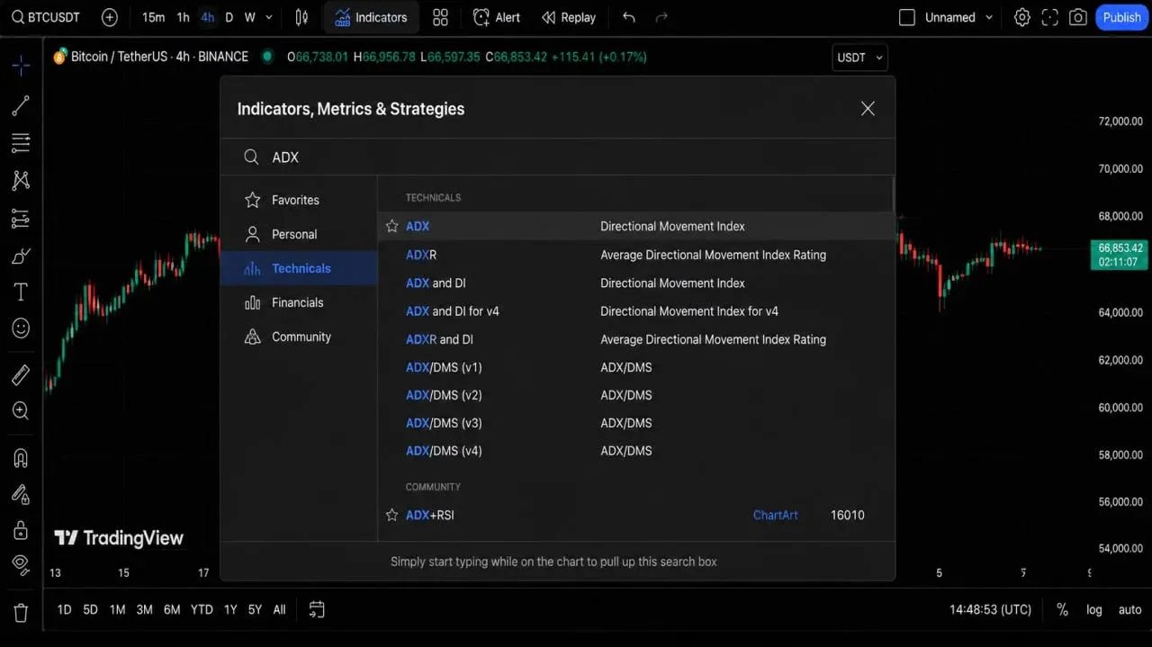Open the indicator templates grid icon
Screen dimensions: 1152x647
point(440,17)
